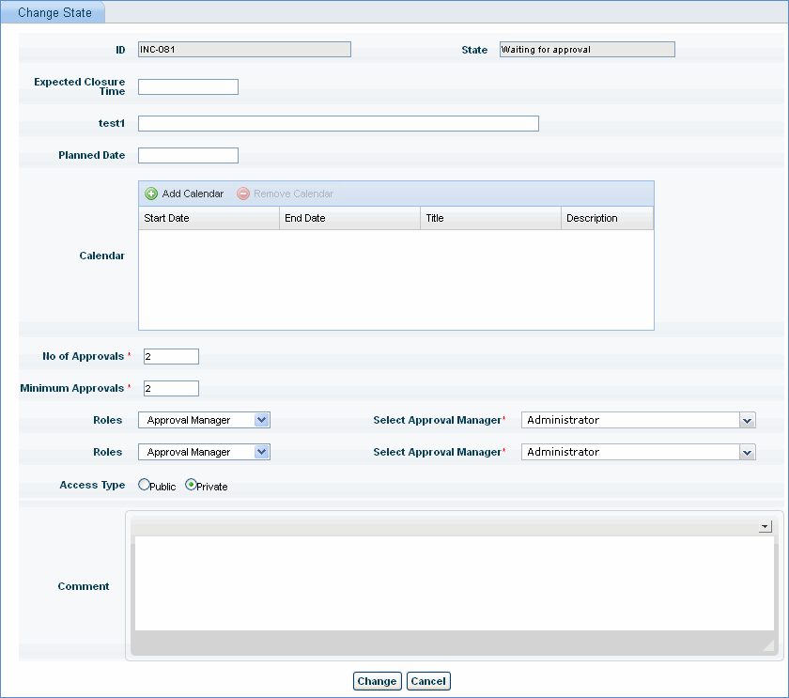Sort by End Date column header
Image resolution: width=789 pixels, height=698 pixels.
(349, 218)
